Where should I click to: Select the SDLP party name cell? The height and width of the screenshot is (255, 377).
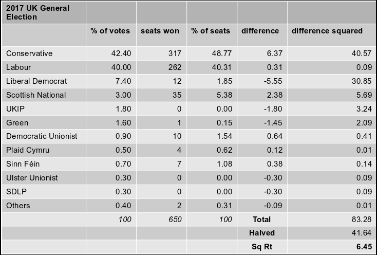pyautogui.click(x=44, y=192)
